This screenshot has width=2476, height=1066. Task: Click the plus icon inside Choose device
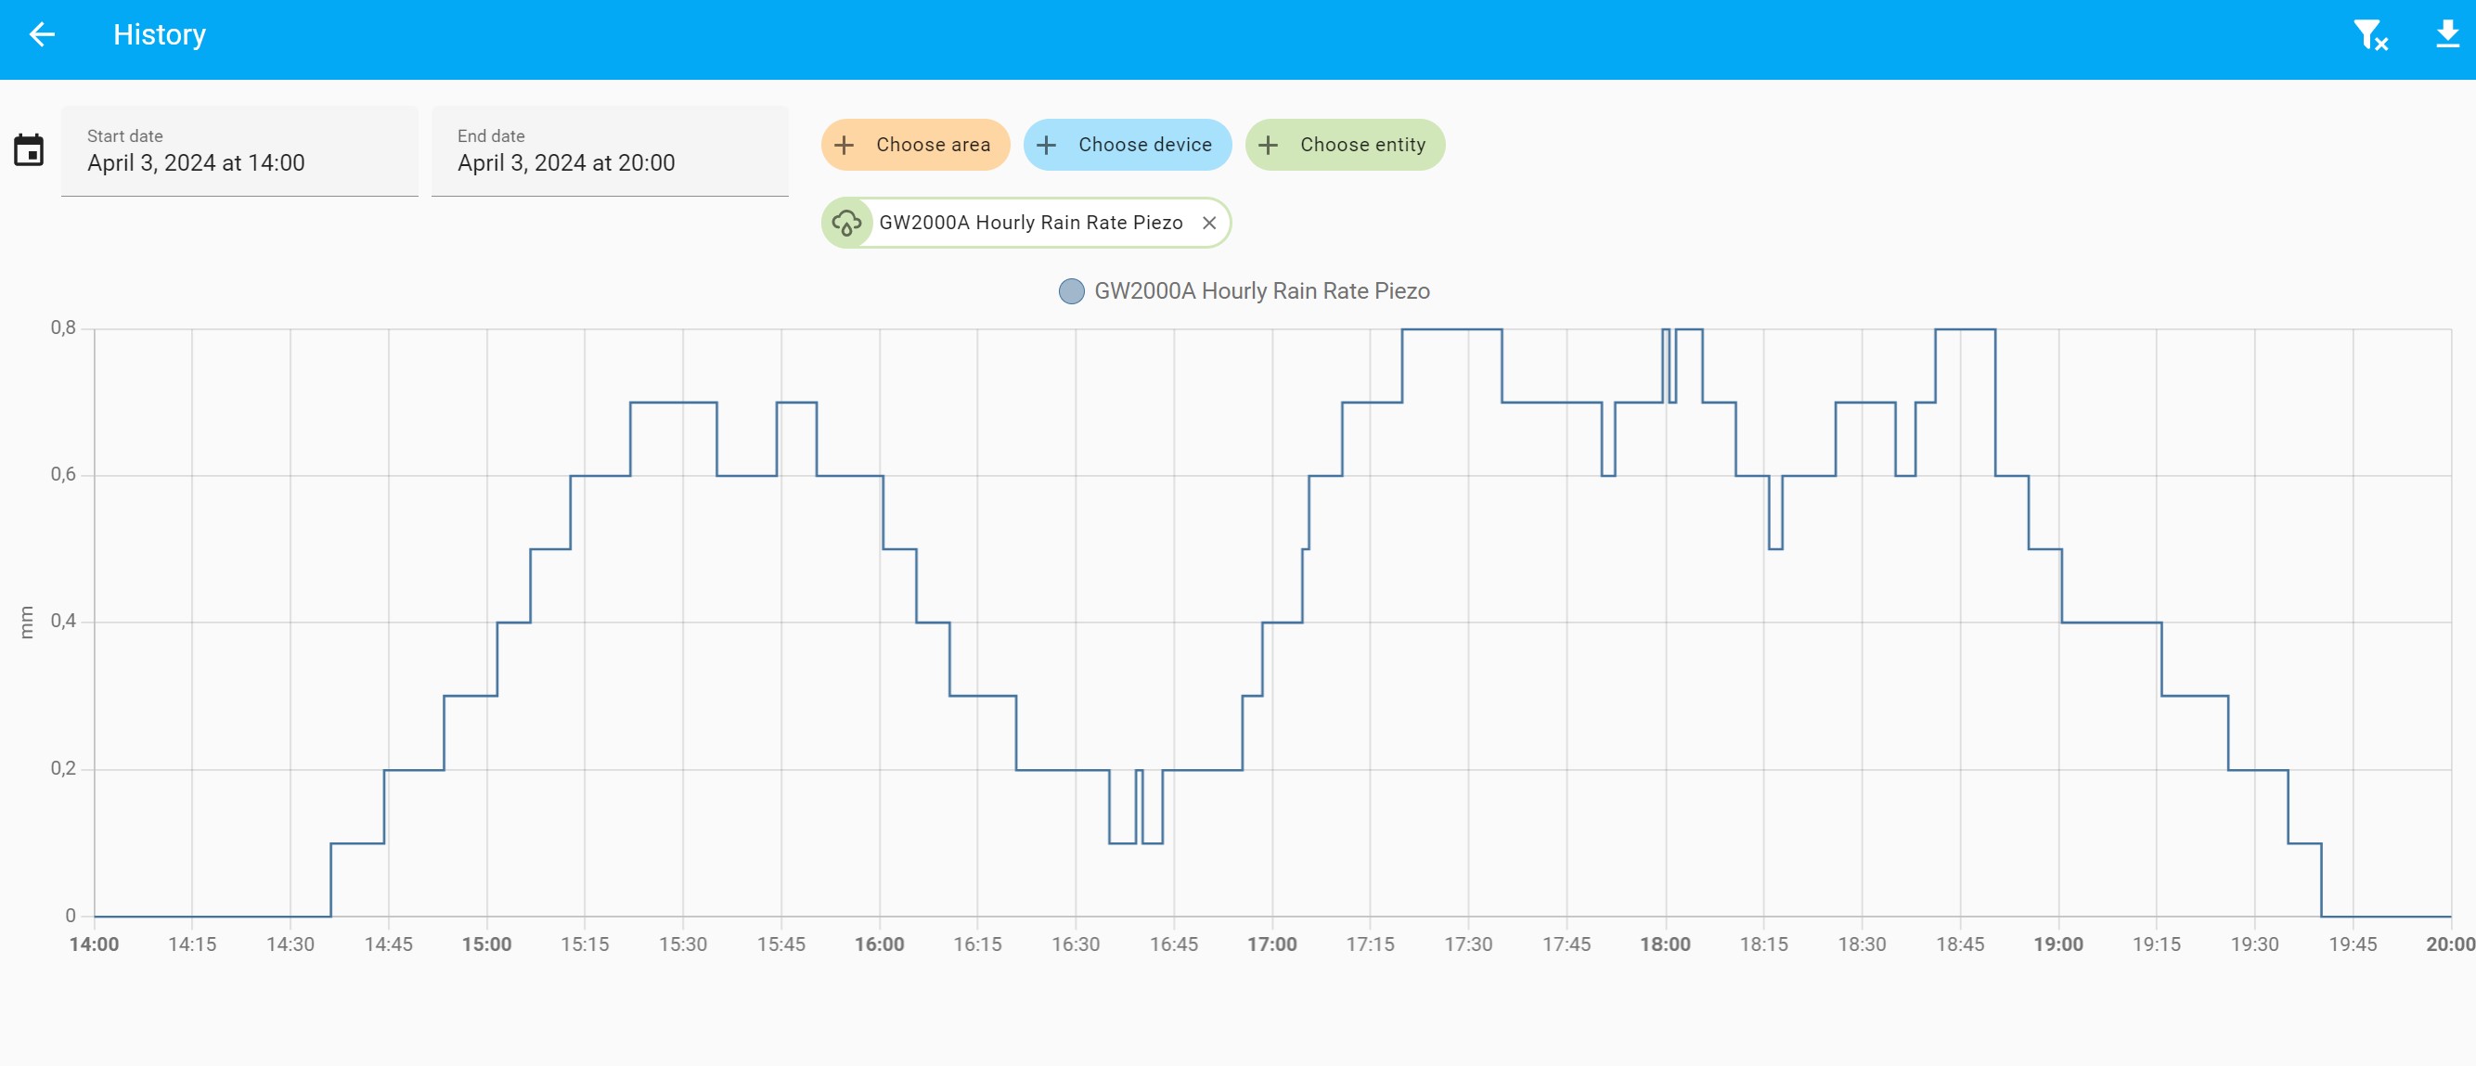(x=1046, y=144)
